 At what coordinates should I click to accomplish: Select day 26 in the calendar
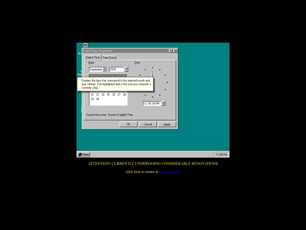tap(113, 95)
